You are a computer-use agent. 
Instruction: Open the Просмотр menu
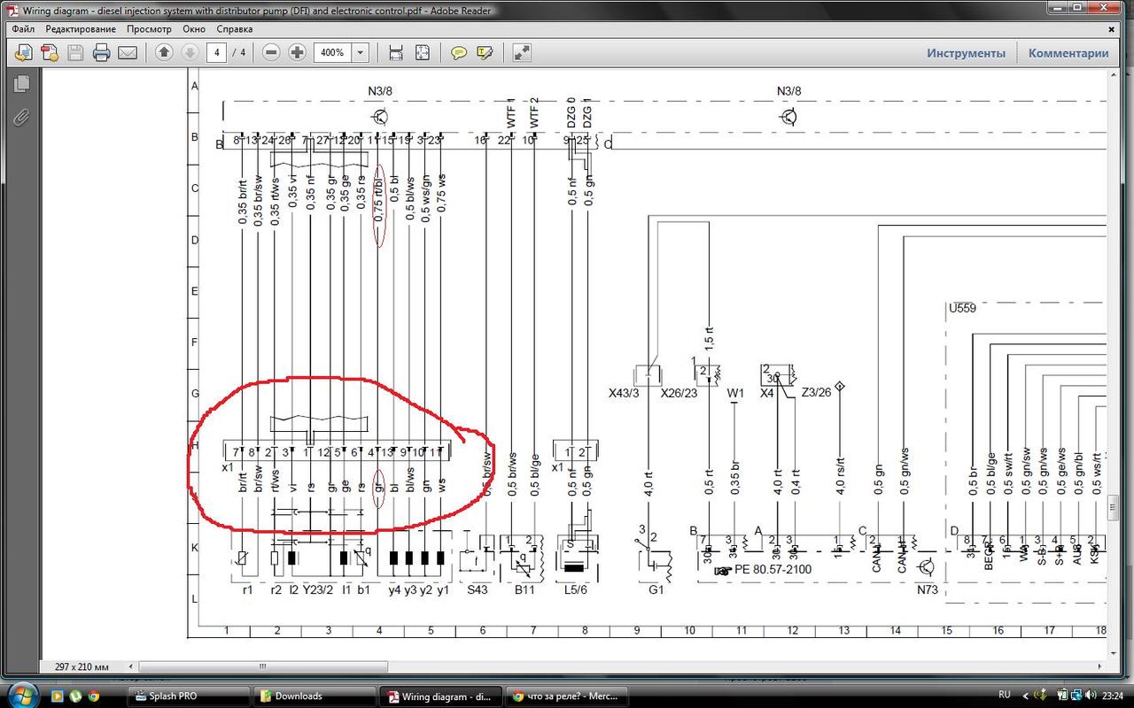(x=147, y=29)
